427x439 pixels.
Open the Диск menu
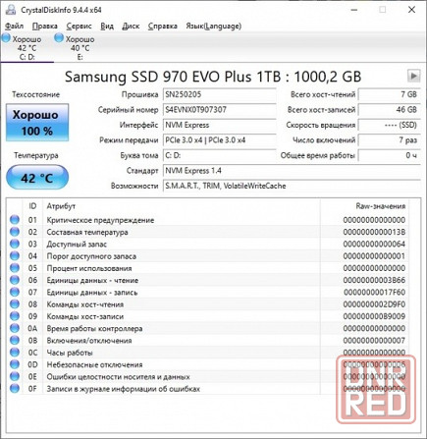pos(131,26)
